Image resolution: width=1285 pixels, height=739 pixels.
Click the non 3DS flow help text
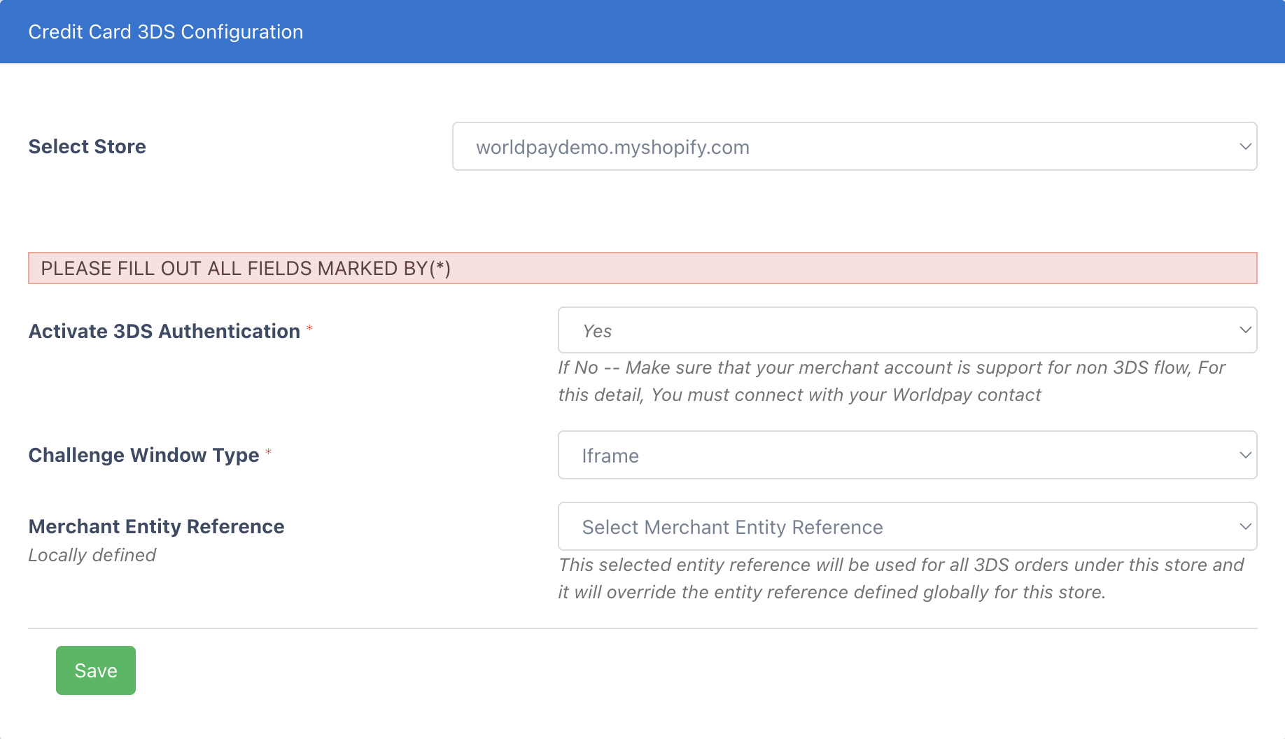click(891, 381)
